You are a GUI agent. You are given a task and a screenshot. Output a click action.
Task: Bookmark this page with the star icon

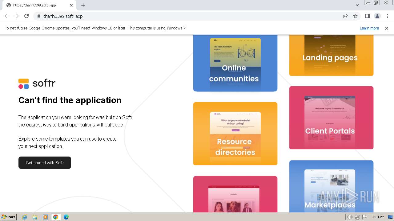point(355,16)
